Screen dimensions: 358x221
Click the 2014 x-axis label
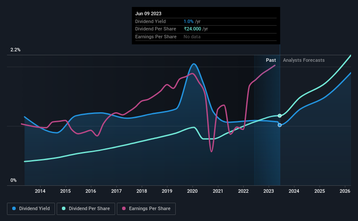point(40,191)
